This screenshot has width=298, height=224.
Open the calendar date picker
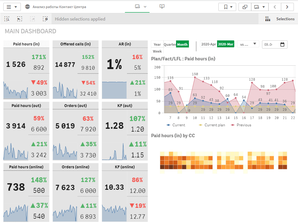[x=282, y=44]
